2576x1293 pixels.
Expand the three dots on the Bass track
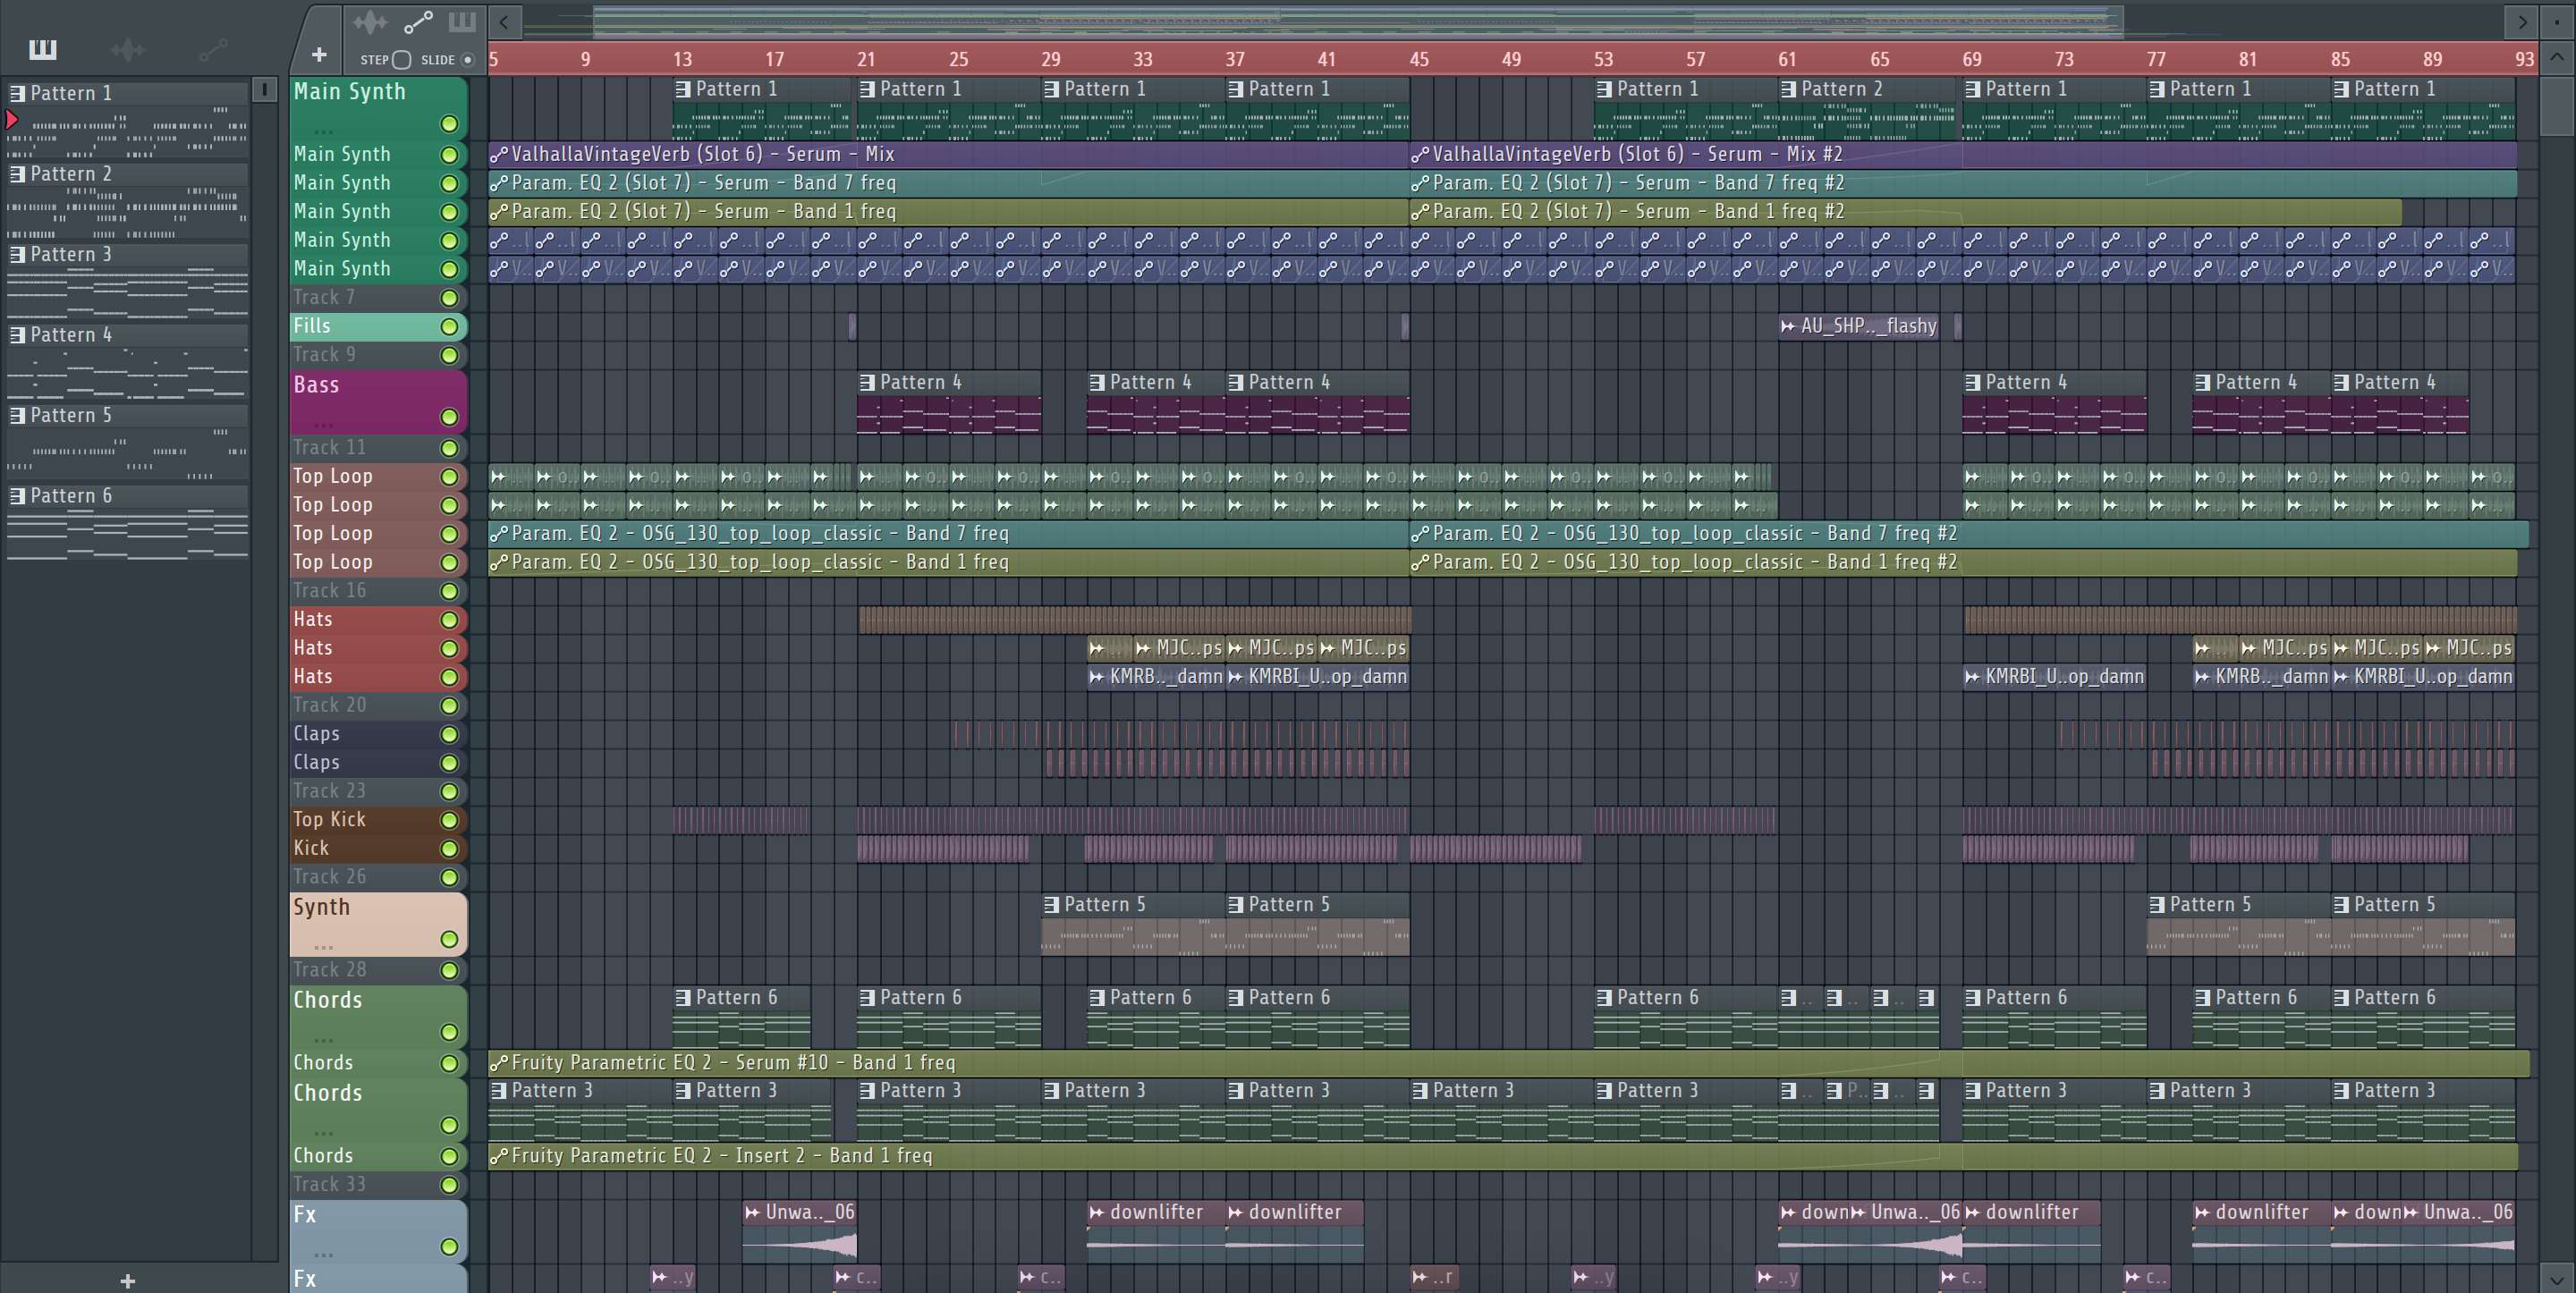[x=323, y=424]
